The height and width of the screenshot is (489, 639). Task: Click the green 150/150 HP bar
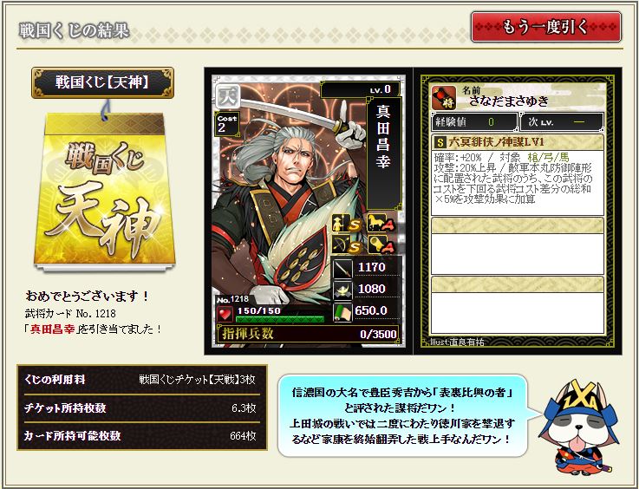pyautogui.click(x=280, y=319)
